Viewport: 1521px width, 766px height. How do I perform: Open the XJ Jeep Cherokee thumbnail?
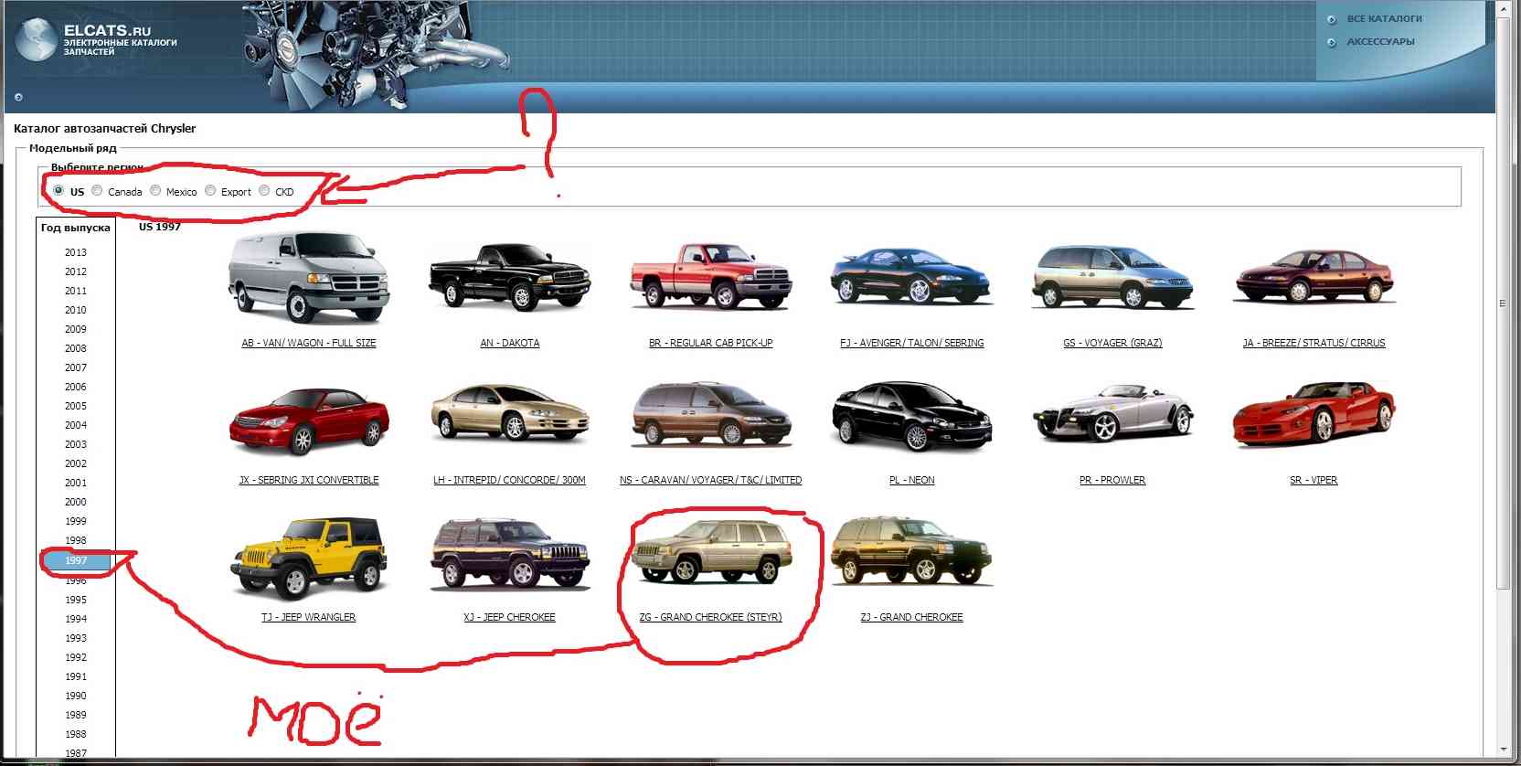[x=509, y=553]
